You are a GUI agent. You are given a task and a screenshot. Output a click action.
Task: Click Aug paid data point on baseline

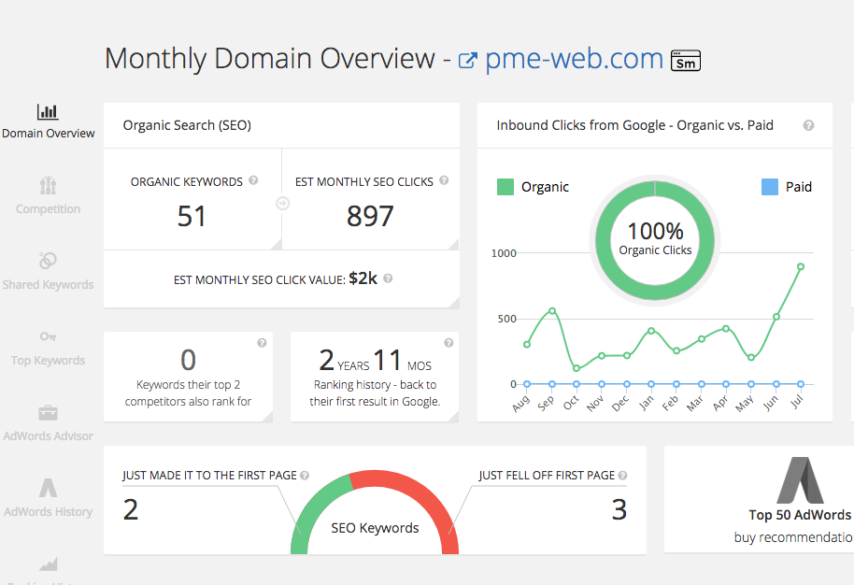point(527,384)
